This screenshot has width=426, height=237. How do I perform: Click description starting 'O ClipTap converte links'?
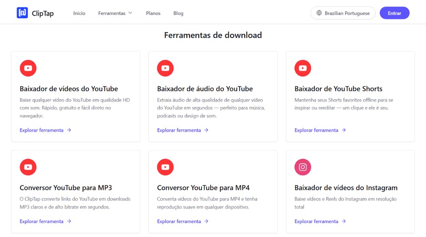tap(75, 203)
